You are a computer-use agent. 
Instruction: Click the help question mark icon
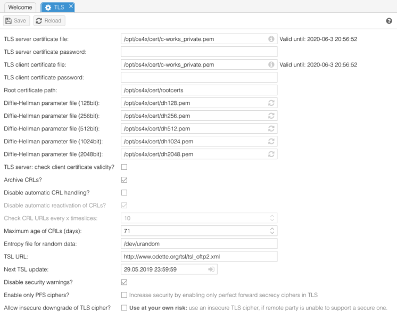[389, 21]
